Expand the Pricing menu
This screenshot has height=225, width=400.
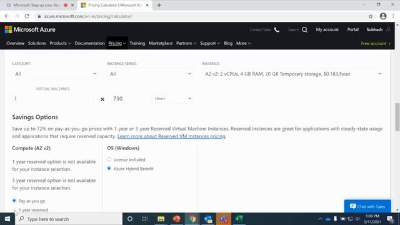tap(117, 43)
